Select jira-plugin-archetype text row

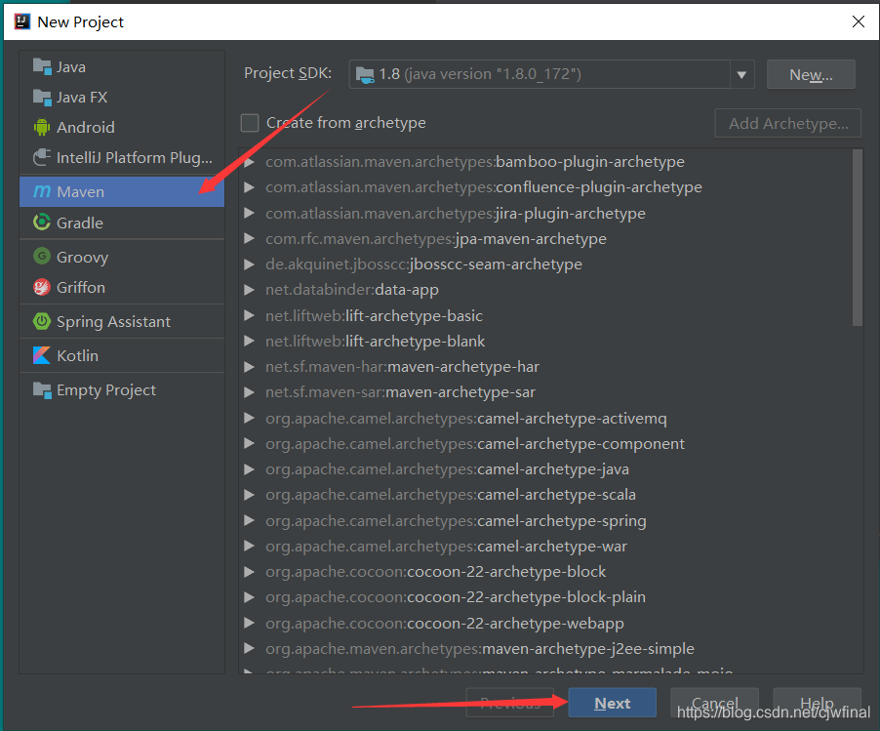point(456,214)
